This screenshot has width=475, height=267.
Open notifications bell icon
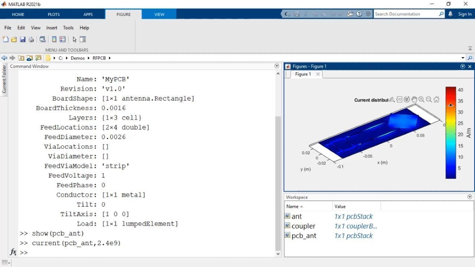[451, 14]
